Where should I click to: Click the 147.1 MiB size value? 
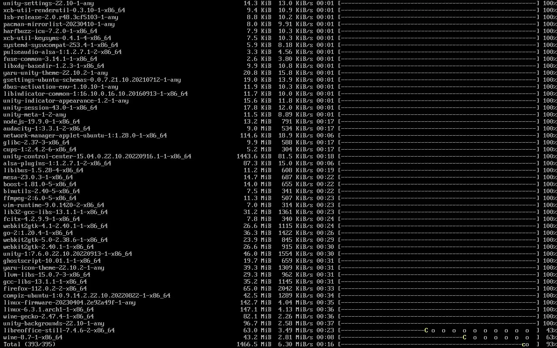coord(256,309)
